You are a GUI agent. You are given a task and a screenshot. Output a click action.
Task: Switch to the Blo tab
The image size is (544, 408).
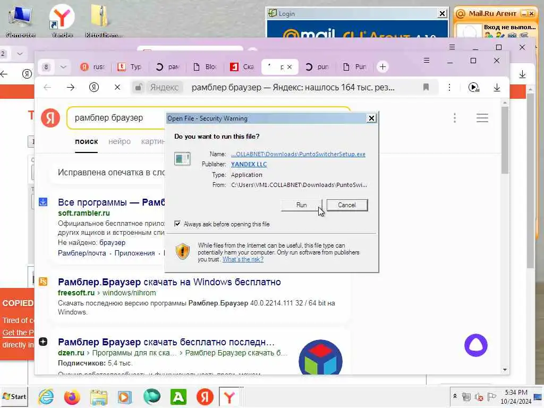click(205, 66)
